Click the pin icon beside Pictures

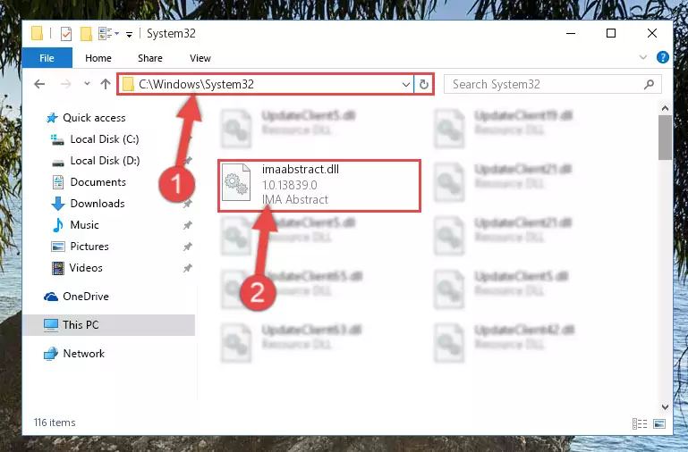coord(187,247)
